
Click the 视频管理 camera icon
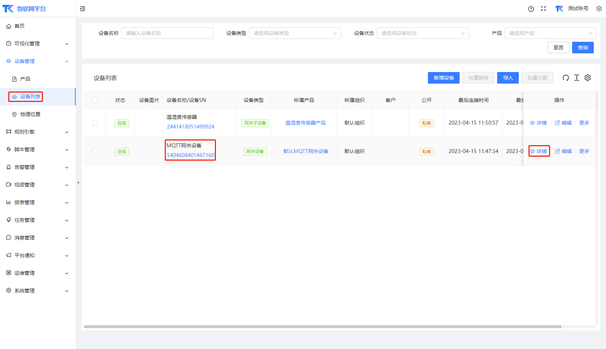pos(9,185)
